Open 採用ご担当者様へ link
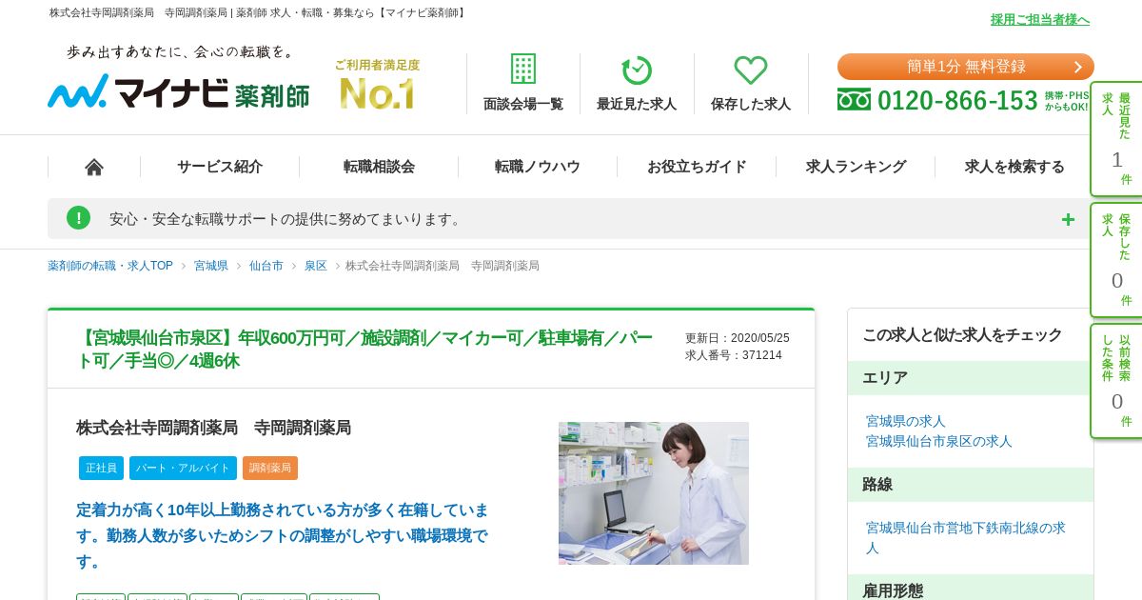This screenshot has height=600, width=1142. [1040, 19]
